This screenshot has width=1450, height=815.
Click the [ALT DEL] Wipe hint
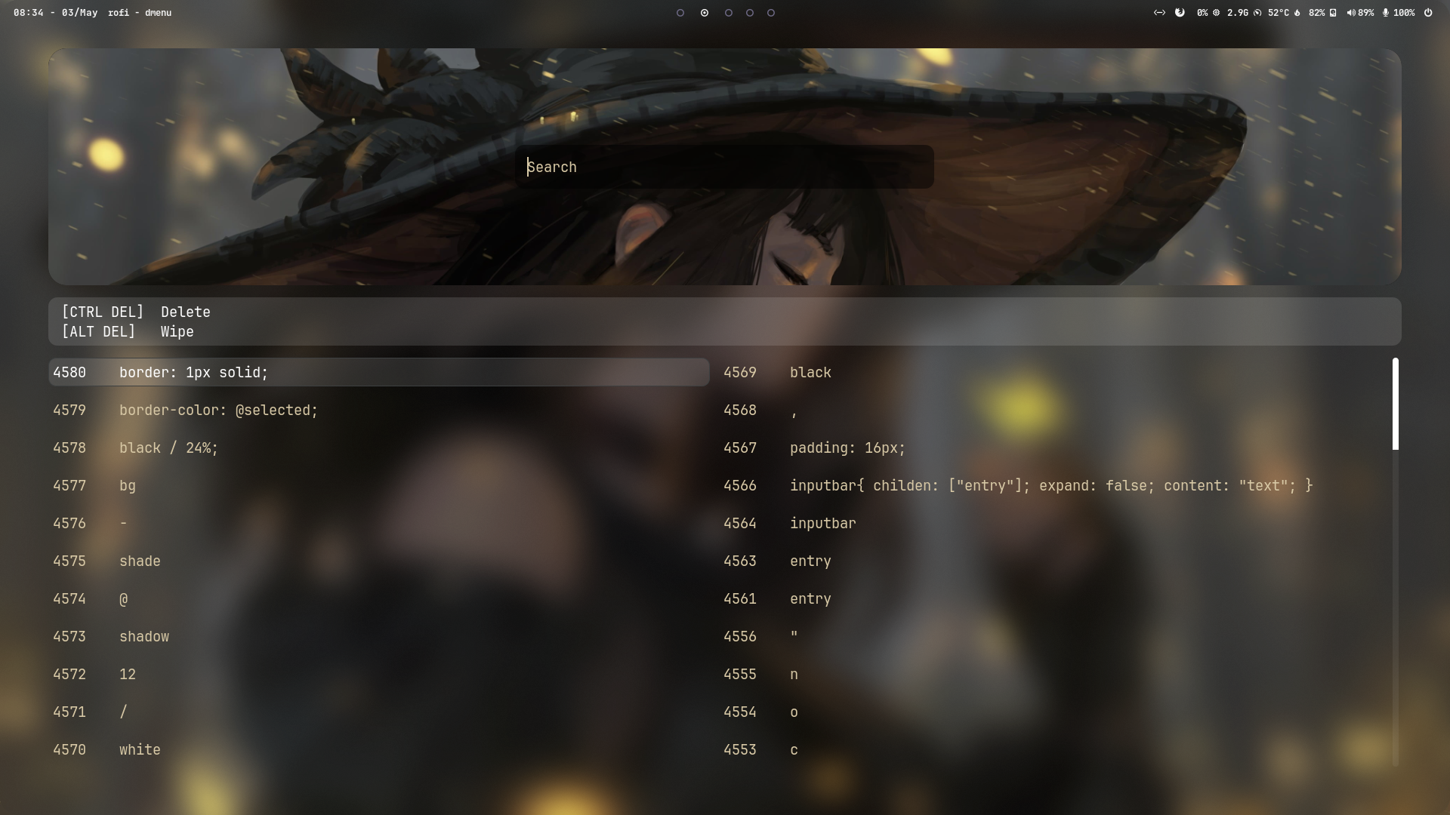point(128,332)
